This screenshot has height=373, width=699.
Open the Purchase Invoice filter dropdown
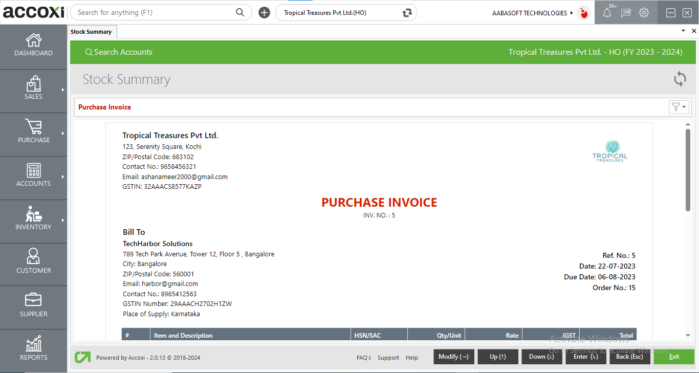[x=679, y=107]
